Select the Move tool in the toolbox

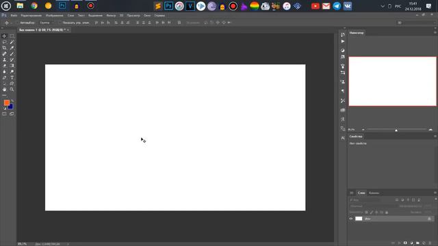pyautogui.click(x=4, y=36)
